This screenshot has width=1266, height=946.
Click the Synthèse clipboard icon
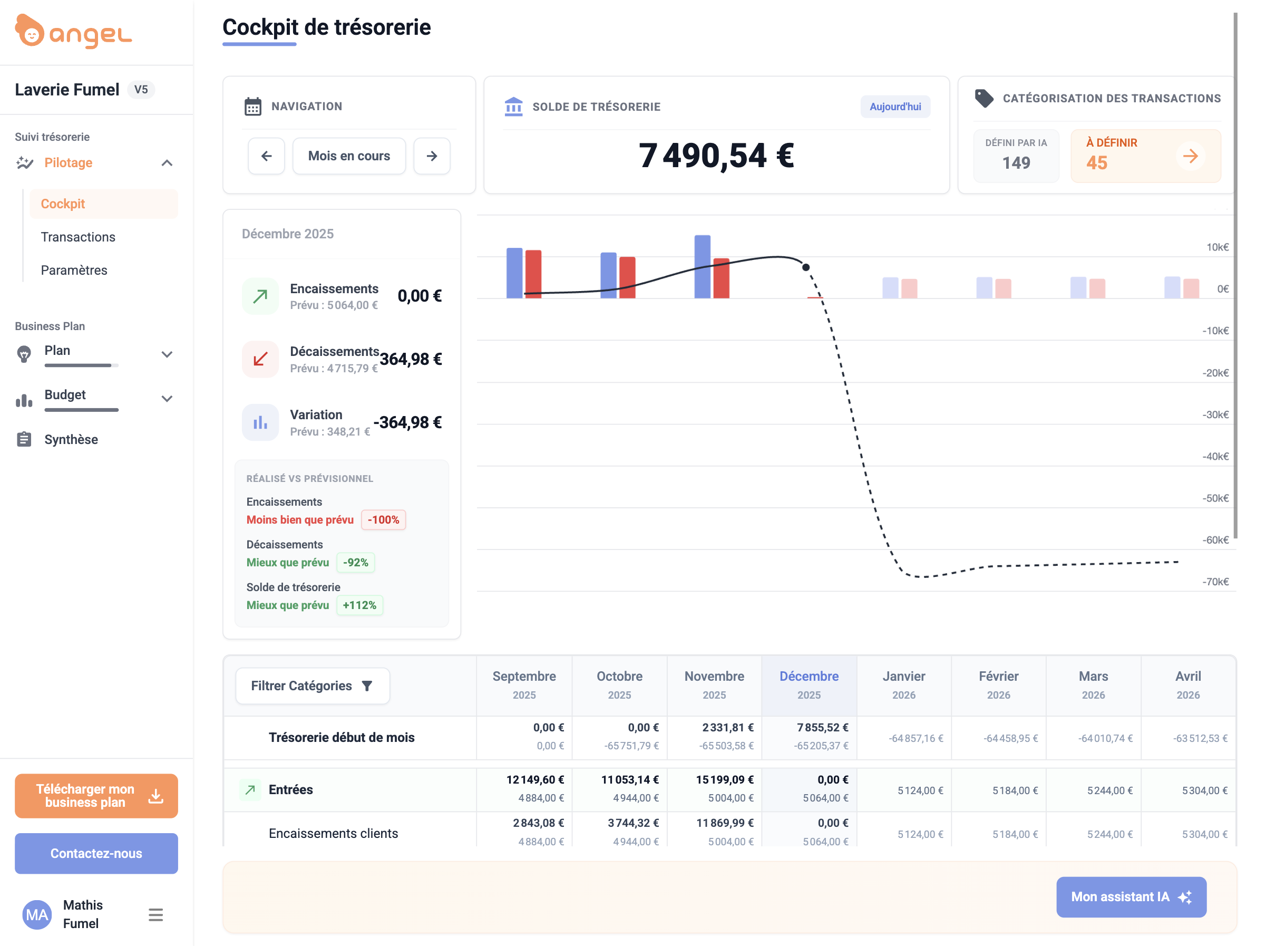pos(24,439)
